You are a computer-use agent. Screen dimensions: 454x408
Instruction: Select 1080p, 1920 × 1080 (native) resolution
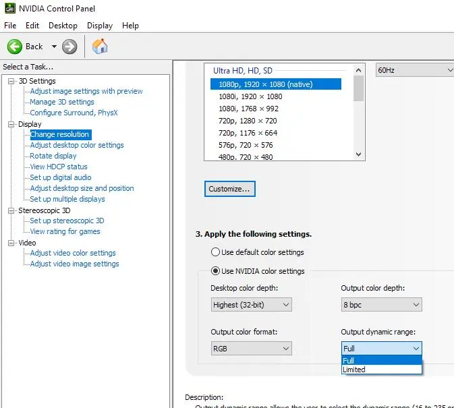pos(276,84)
